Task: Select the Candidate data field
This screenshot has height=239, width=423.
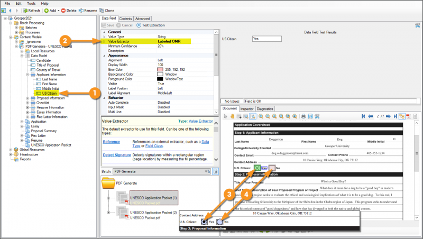Action: click(43, 60)
